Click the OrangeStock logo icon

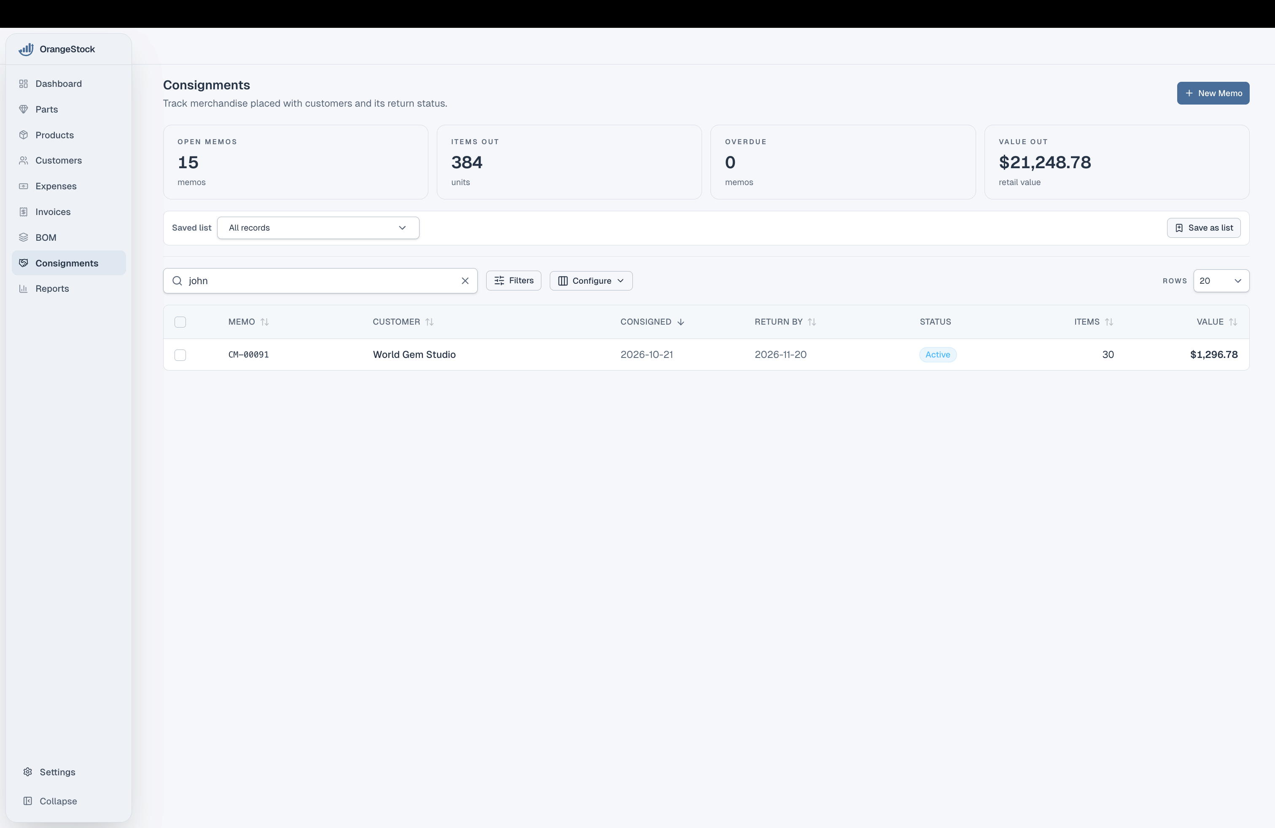click(26, 49)
